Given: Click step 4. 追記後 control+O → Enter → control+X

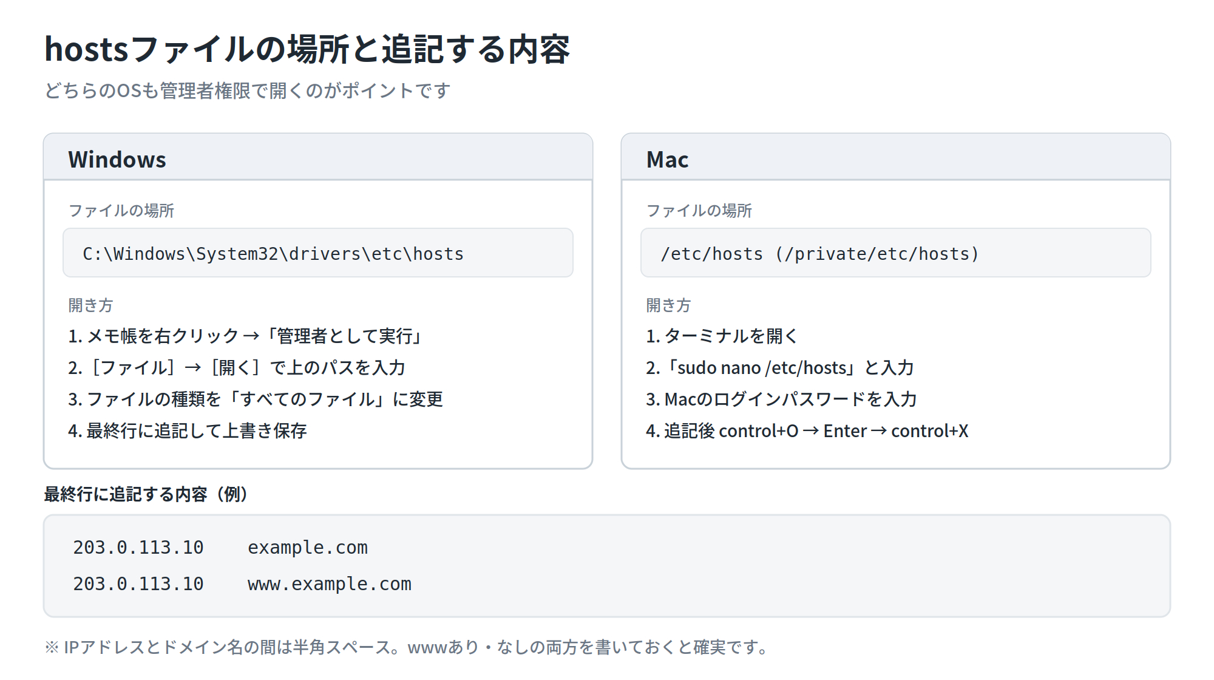Looking at the screenshot, I should coord(807,430).
